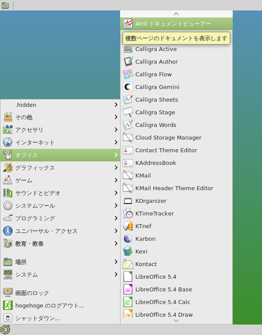Expand the サウンドとビデオ submenu arrow
This screenshot has height=335, width=262.
tap(116, 193)
